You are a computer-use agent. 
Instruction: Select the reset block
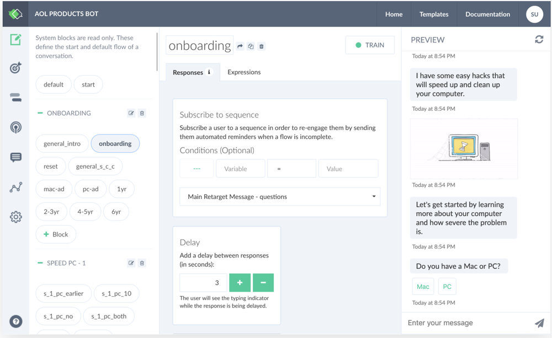51,167
